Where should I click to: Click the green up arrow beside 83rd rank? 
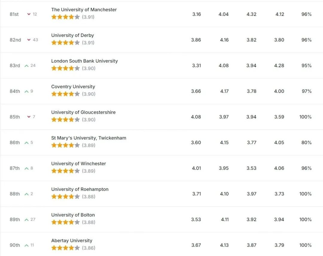click(27, 66)
